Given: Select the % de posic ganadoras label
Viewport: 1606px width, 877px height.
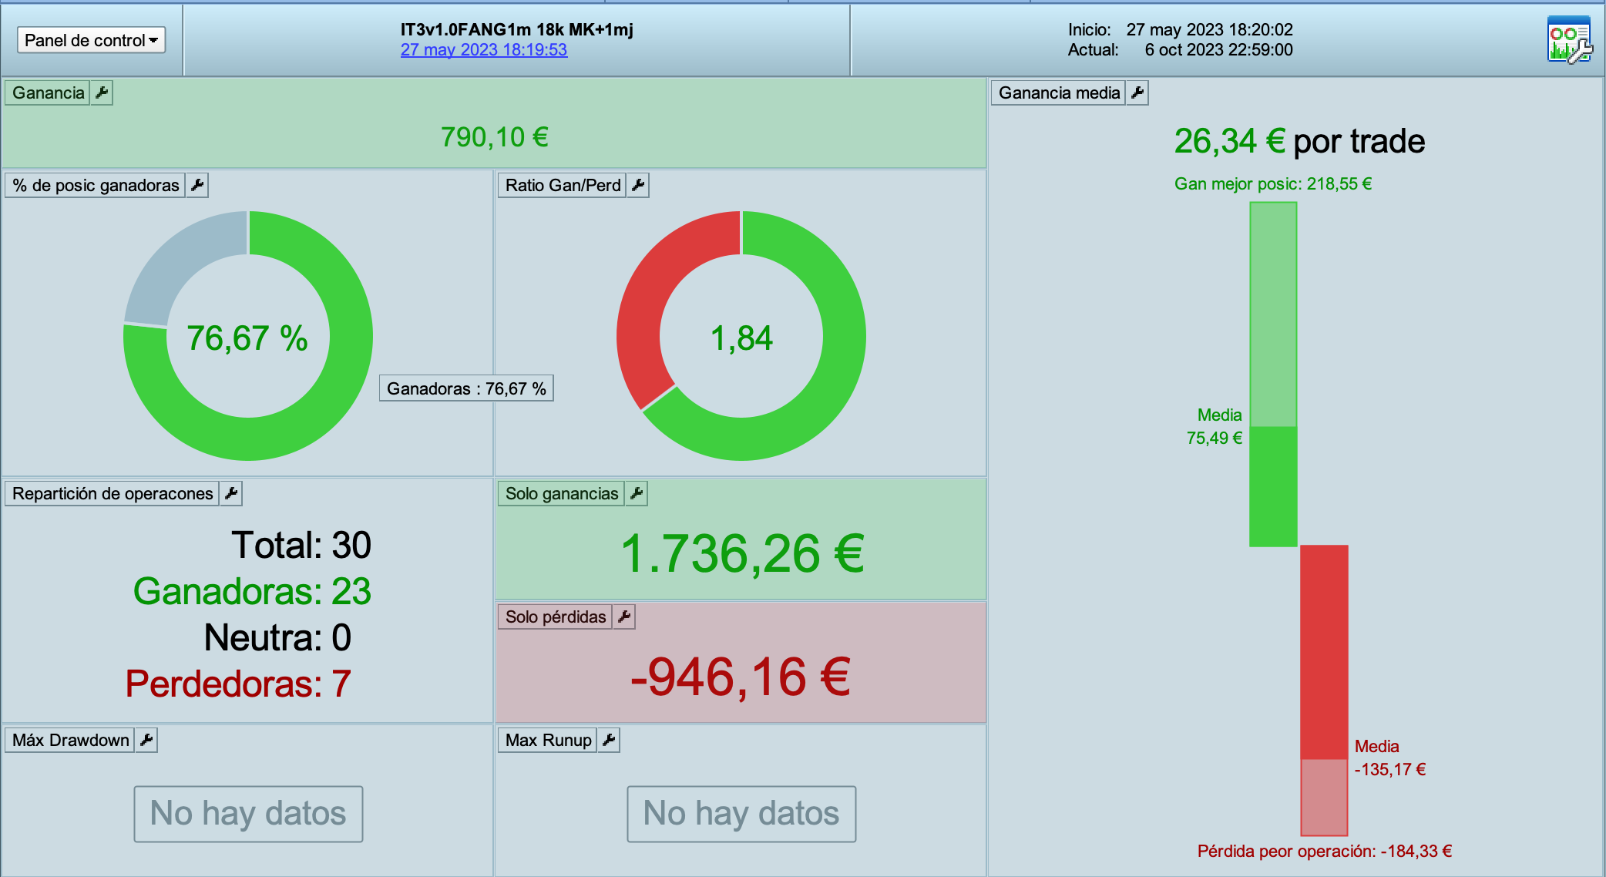Looking at the screenshot, I should coord(96,186).
